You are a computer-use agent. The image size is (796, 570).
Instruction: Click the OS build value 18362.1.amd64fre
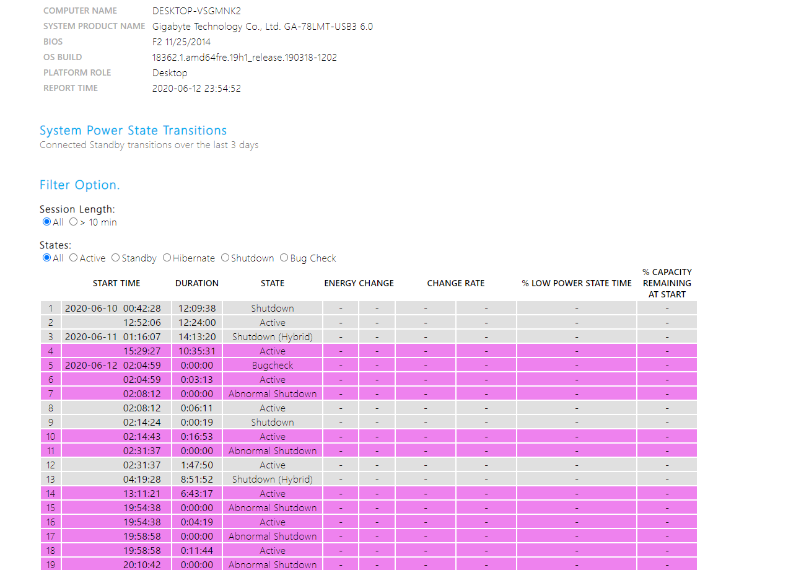tap(245, 58)
